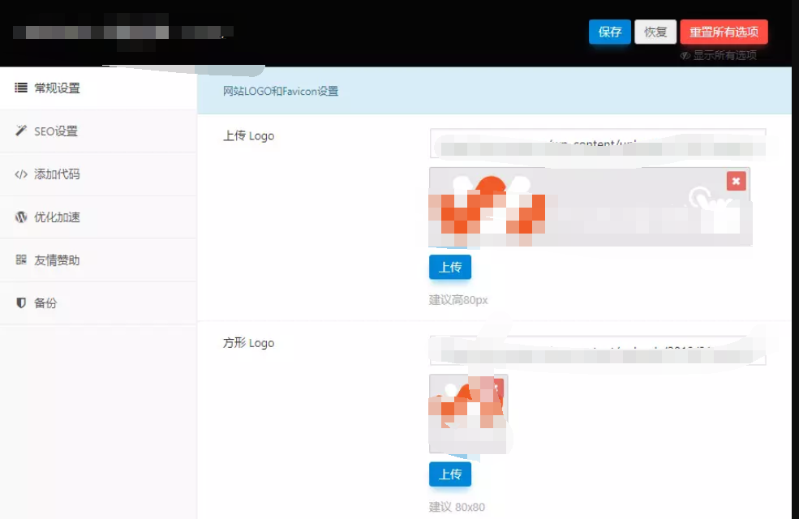799x519 pixels.
Task: Save settings with the 保存 button
Action: coord(609,32)
